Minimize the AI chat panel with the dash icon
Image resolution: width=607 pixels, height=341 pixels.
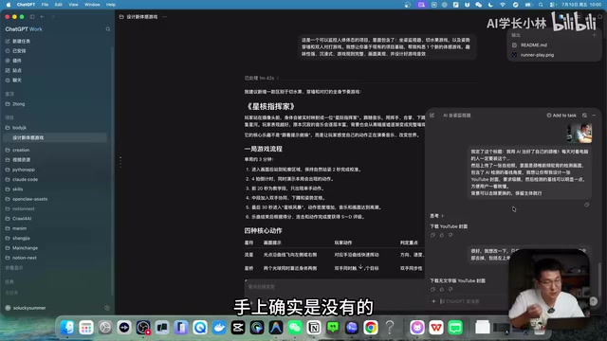595,116
